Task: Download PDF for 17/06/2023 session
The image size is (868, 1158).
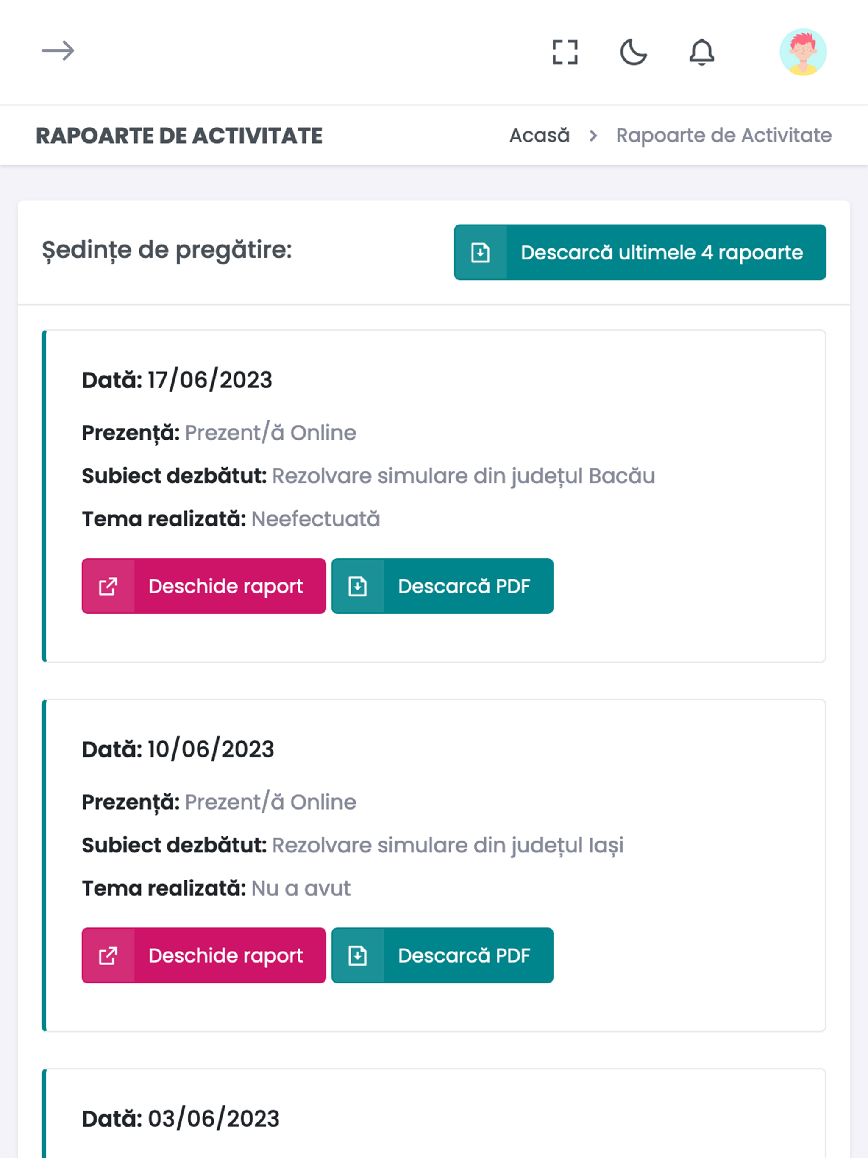Action: [x=442, y=586]
